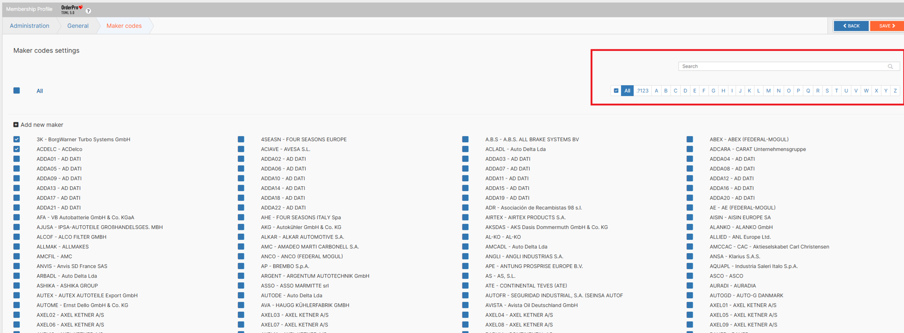904x333 pixels.
Task: Filter makers by letter Z
Action: click(x=895, y=91)
